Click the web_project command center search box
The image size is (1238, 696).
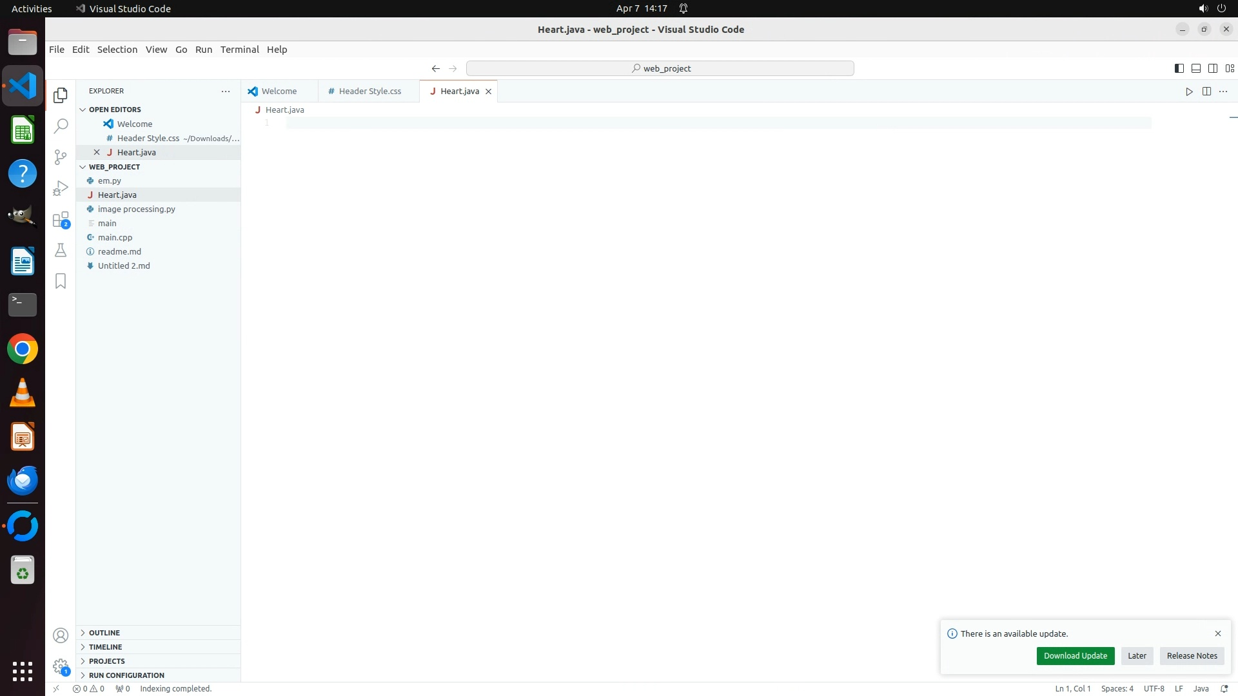tap(660, 68)
